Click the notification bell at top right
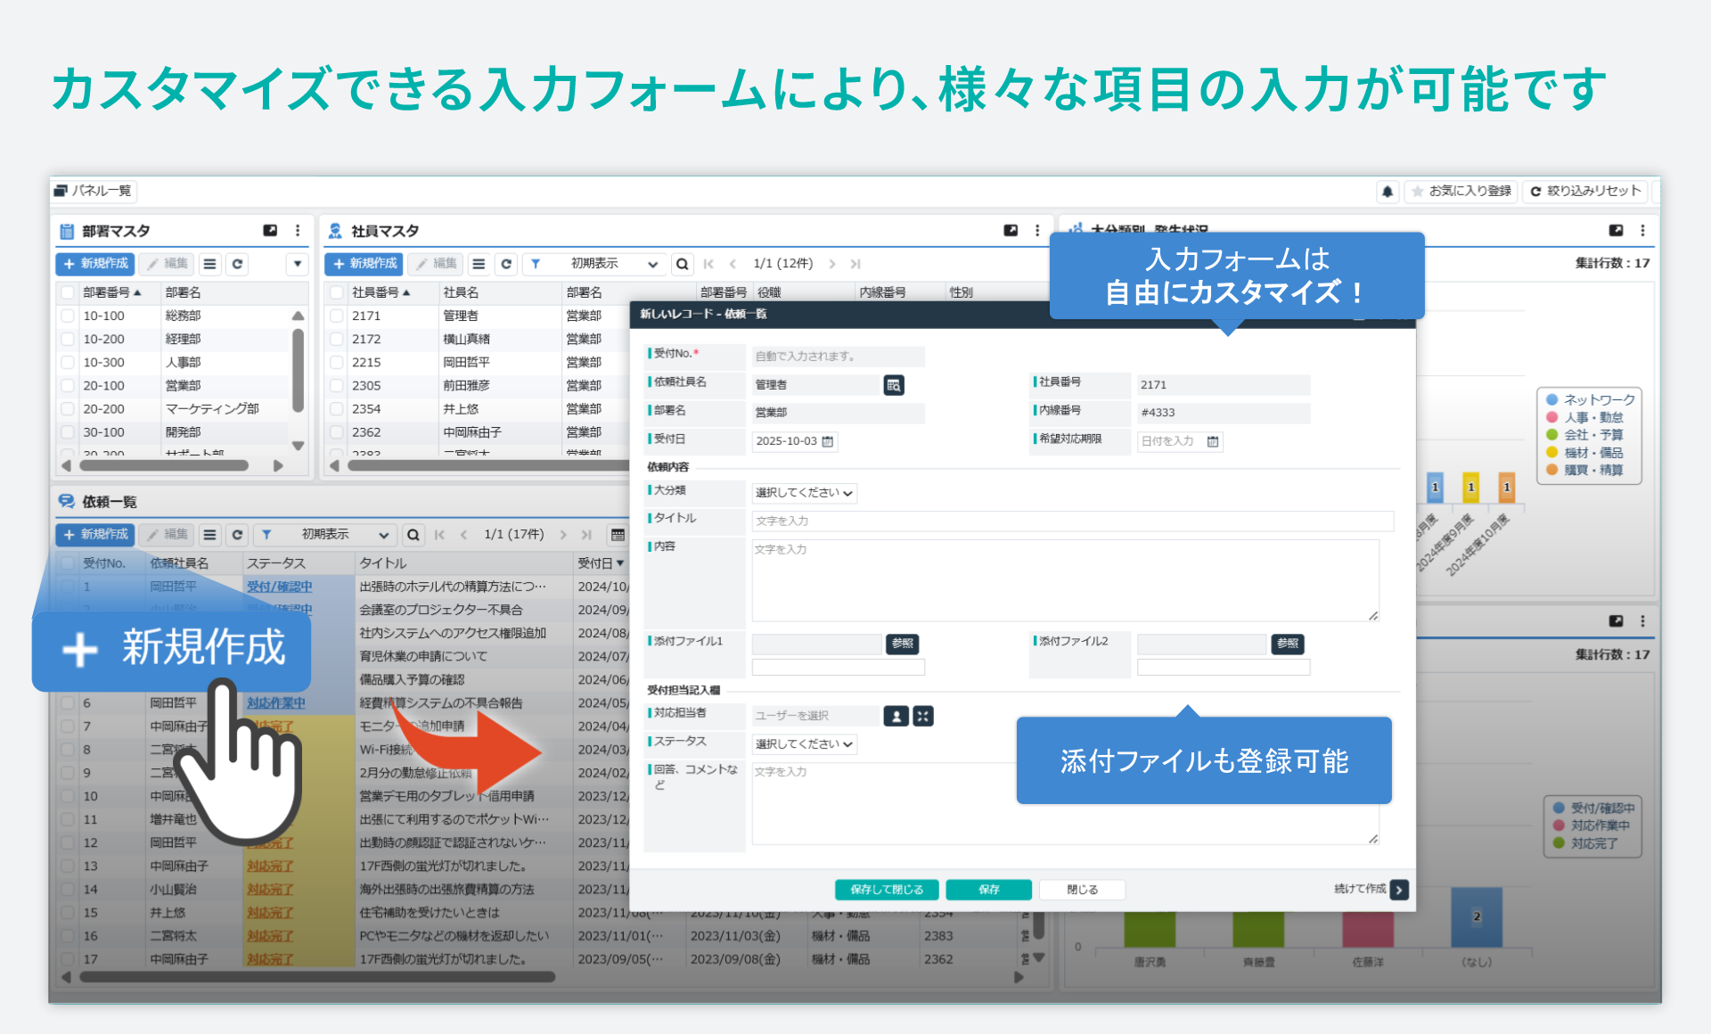The height and width of the screenshot is (1034, 1711). point(1388,191)
